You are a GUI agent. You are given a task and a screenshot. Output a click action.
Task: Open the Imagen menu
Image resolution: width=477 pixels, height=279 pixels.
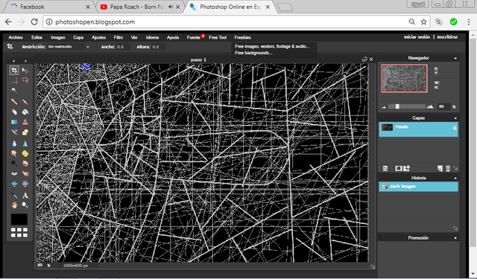(x=58, y=37)
